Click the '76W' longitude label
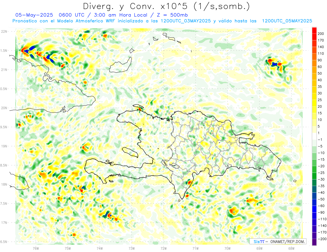Viewport: 327px width, 252px height. [36, 248]
